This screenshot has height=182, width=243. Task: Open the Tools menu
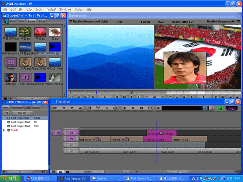[39, 9]
